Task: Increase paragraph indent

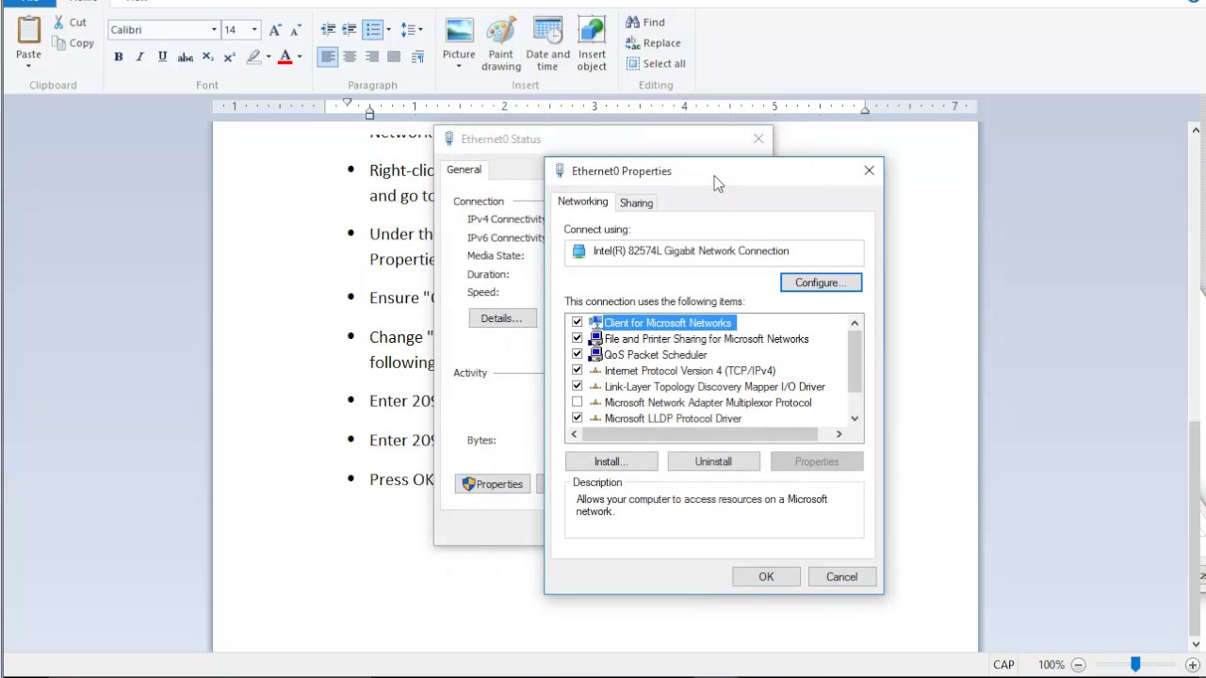Action: (x=350, y=30)
